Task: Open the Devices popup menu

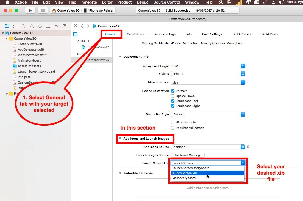Action: [x=208, y=74]
